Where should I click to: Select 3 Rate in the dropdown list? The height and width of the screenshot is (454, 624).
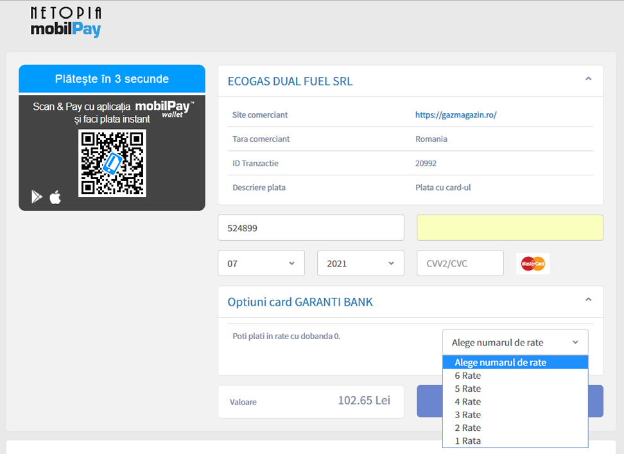tap(467, 415)
